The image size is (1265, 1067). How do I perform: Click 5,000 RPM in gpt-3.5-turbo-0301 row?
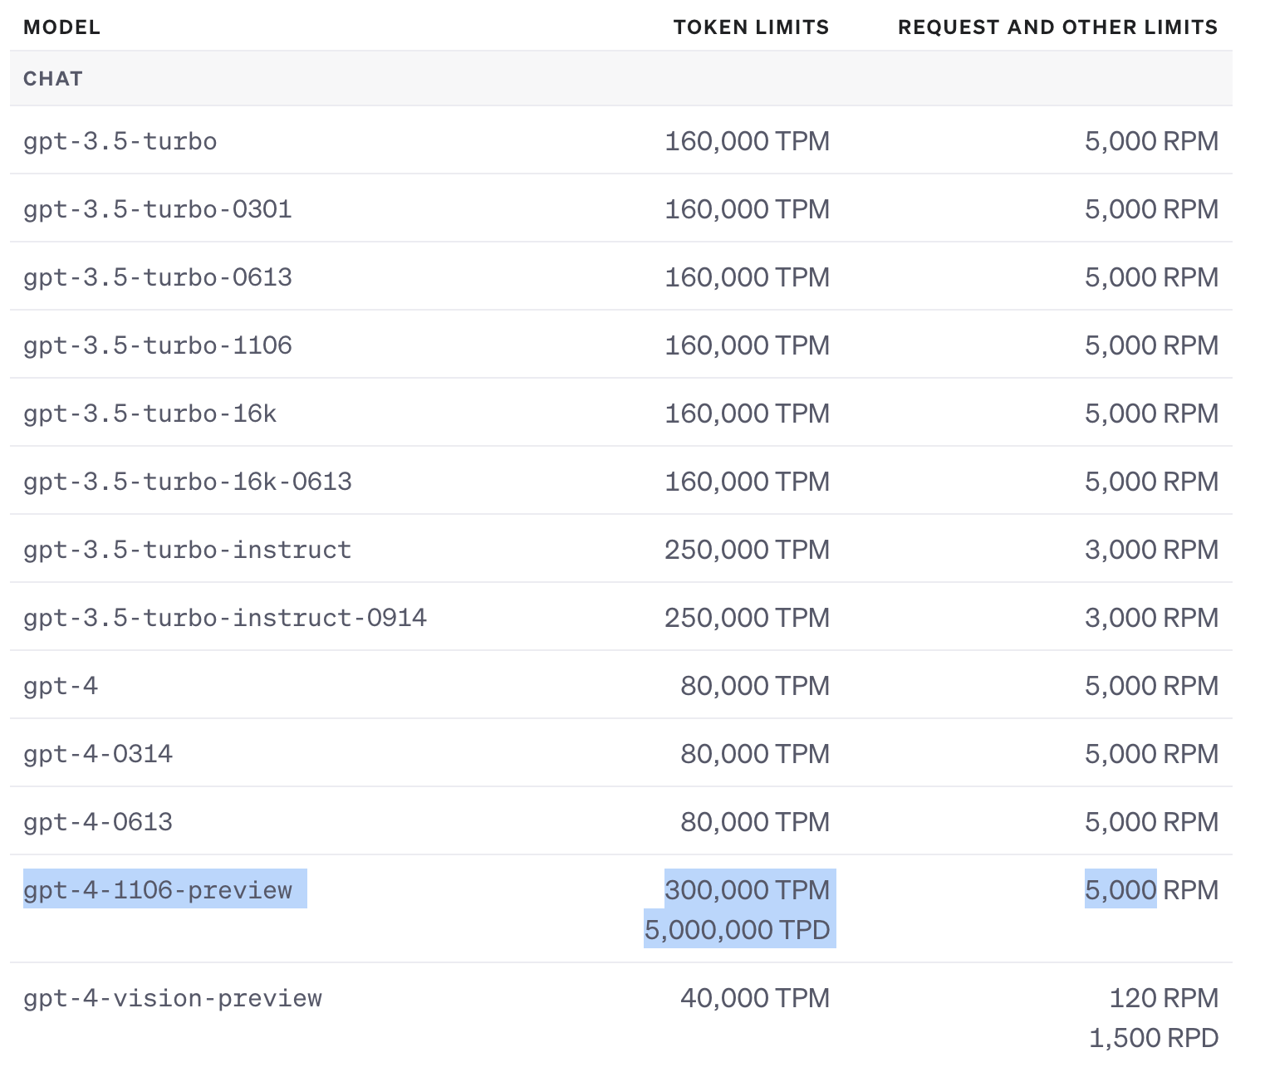click(x=1152, y=209)
